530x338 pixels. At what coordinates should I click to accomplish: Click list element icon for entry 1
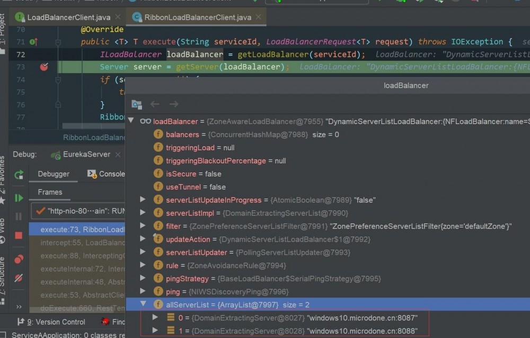point(171,331)
